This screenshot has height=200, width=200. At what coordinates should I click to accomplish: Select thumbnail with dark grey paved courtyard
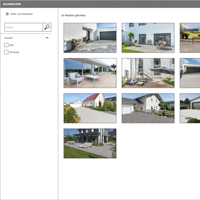coord(148,108)
